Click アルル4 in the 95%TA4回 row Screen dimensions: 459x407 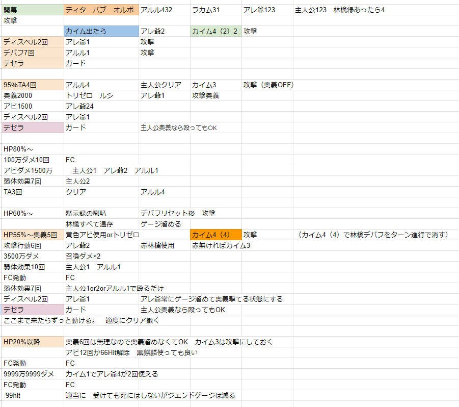click(x=101, y=85)
